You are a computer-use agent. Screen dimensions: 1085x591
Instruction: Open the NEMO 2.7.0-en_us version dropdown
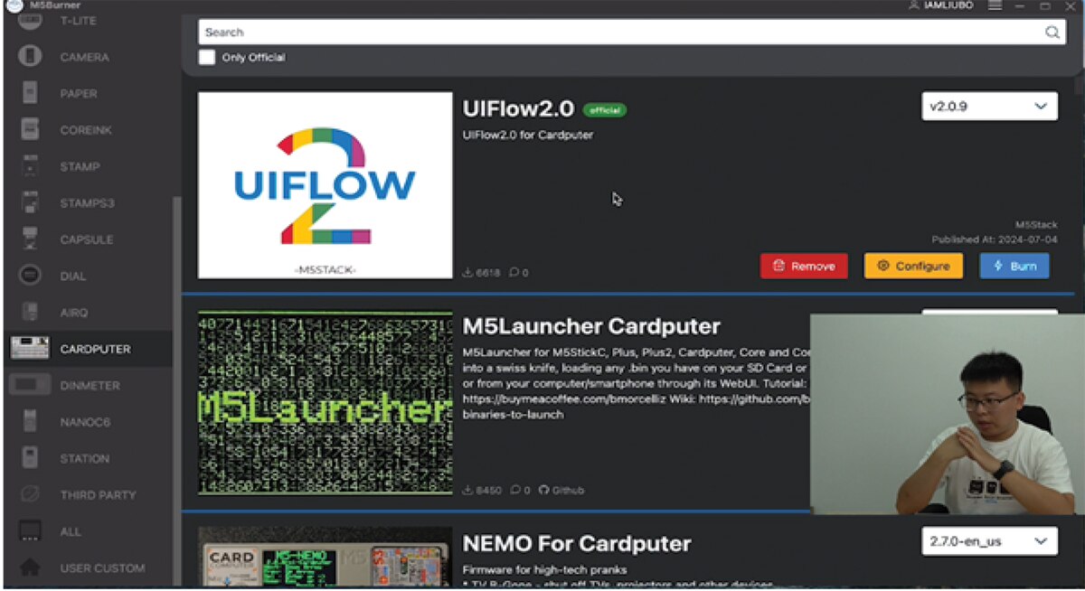click(988, 542)
